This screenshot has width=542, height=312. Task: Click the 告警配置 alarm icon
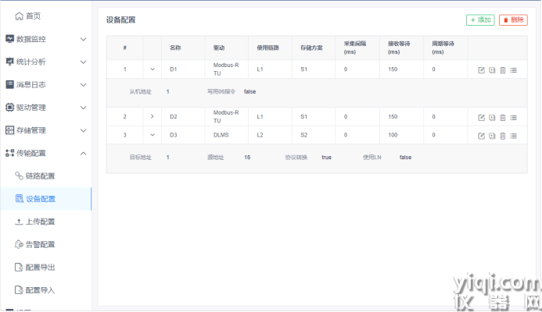click(x=19, y=244)
